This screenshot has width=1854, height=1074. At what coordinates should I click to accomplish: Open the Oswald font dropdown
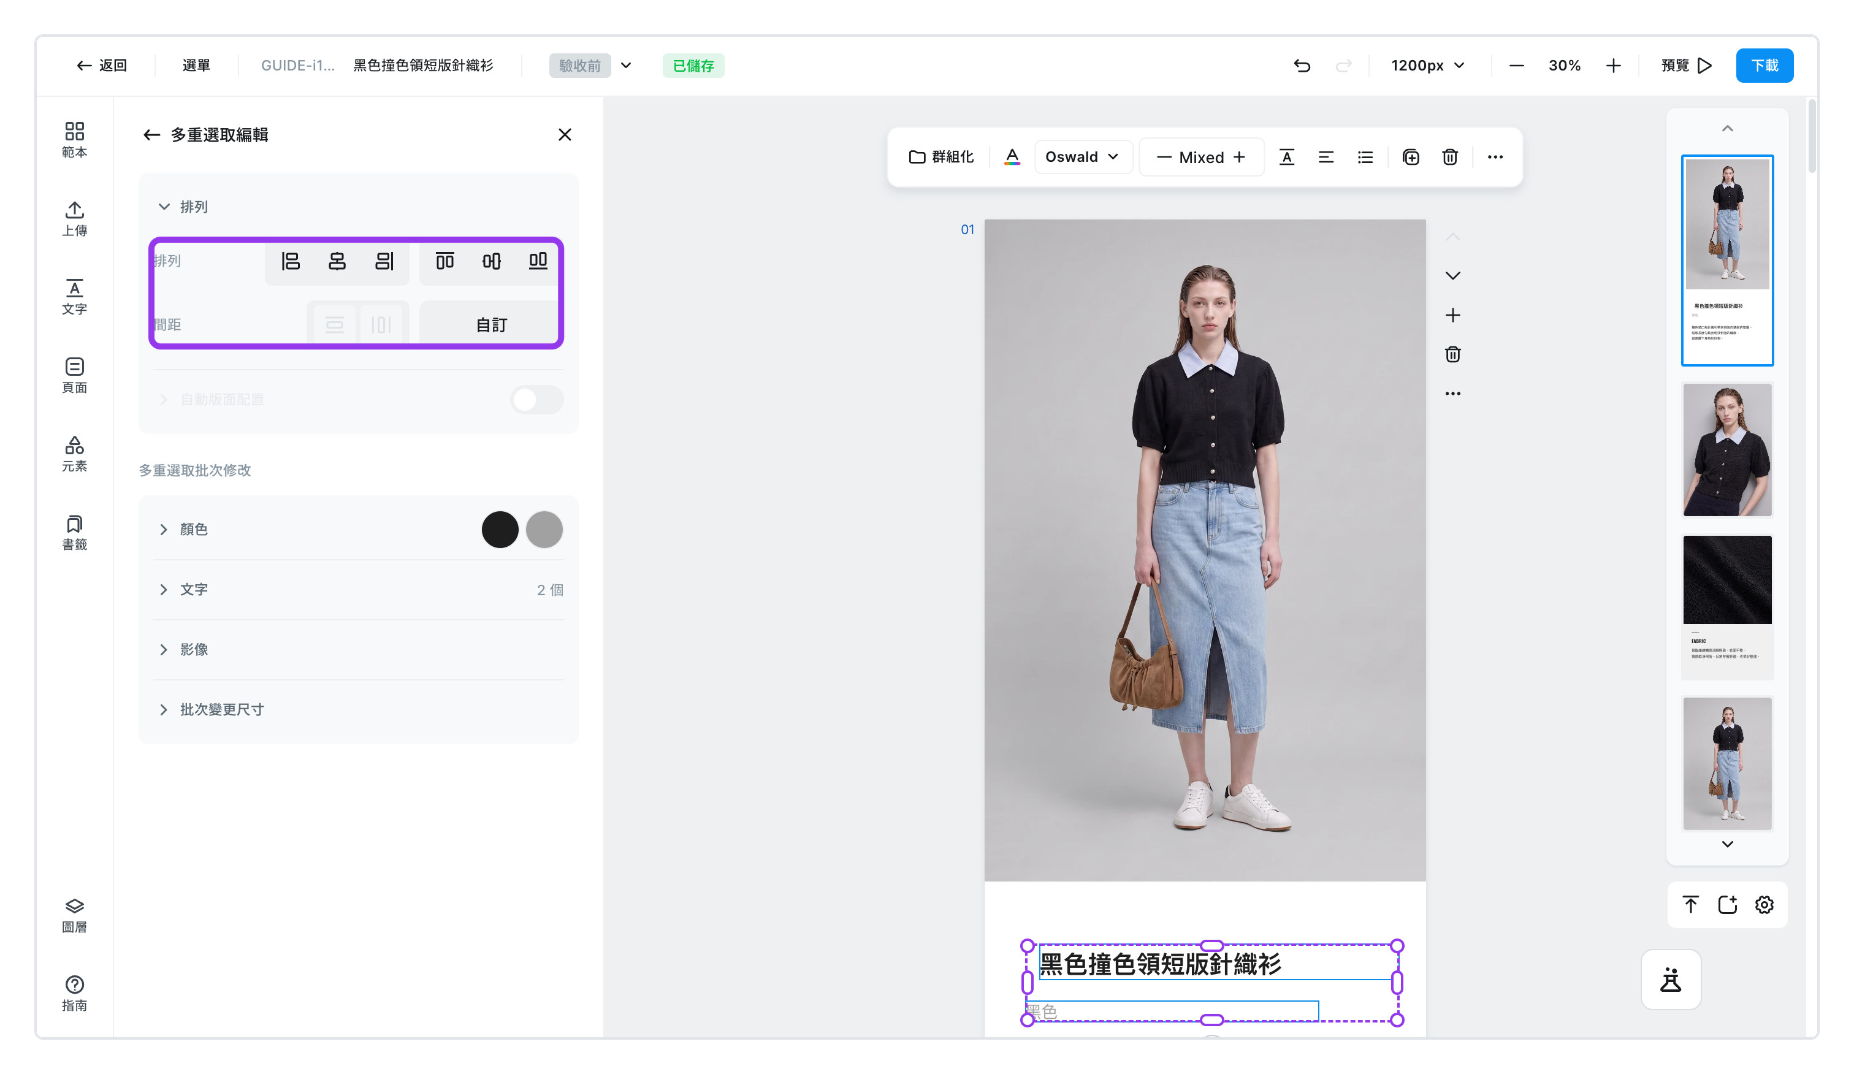[1083, 157]
